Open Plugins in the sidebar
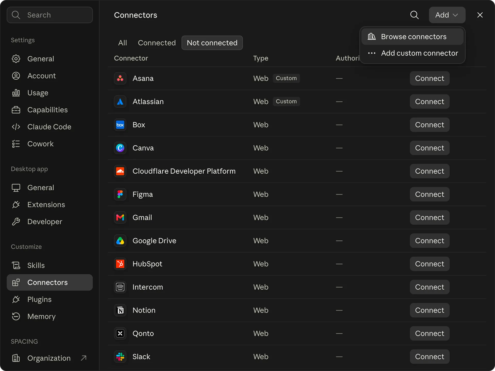 [x=49, y=299]
